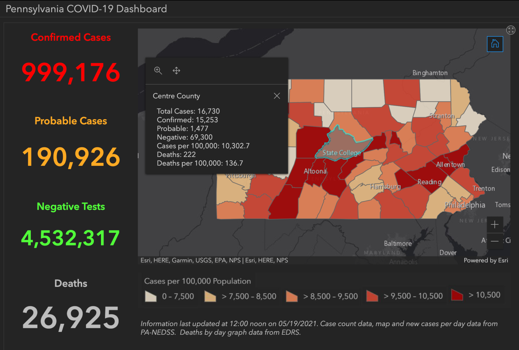Open the map fullscreen expand icon

point(511,30)
